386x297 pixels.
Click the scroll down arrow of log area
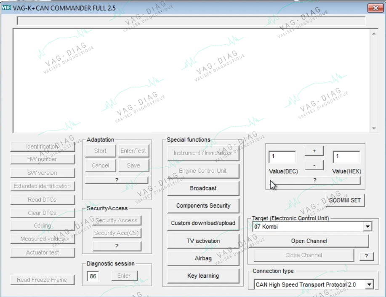tap(374, 128)
